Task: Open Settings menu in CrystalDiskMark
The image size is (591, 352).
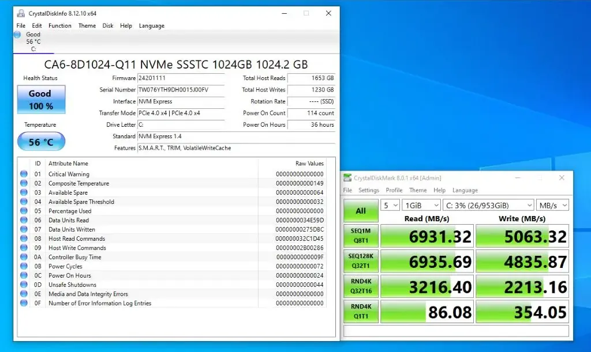Action: [369, 190]
